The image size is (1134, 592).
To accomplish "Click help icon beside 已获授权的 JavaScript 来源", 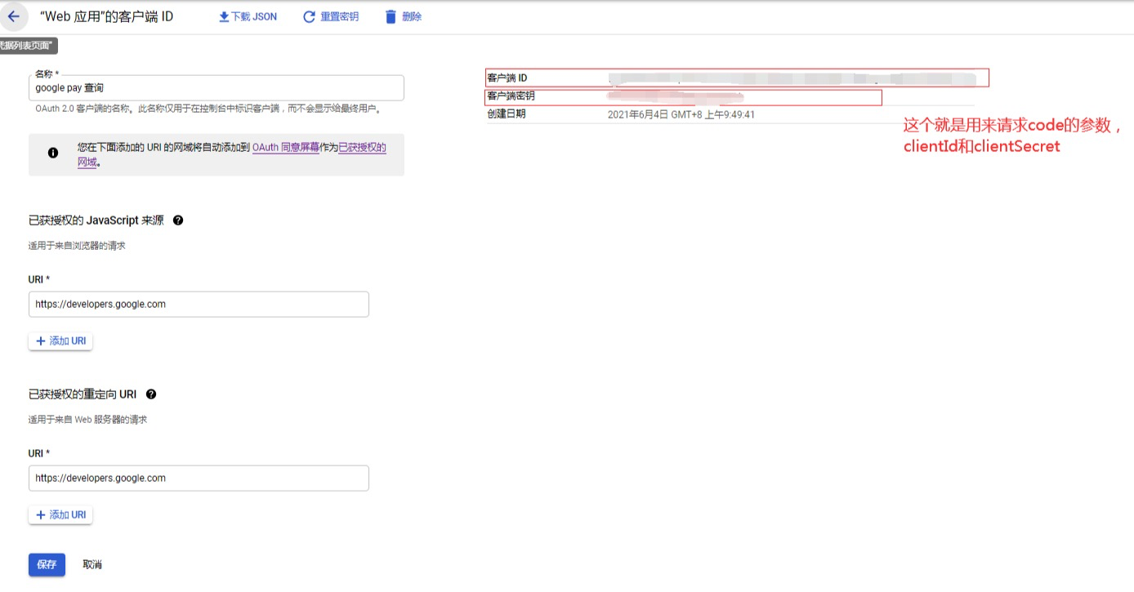I will 178,220.
